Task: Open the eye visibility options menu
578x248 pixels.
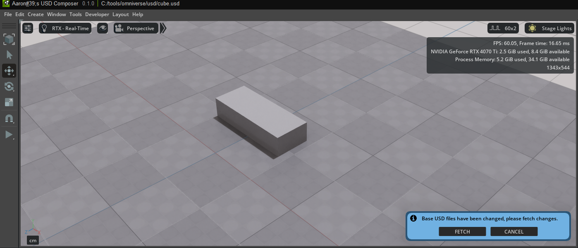Action: tap(103, 28)
